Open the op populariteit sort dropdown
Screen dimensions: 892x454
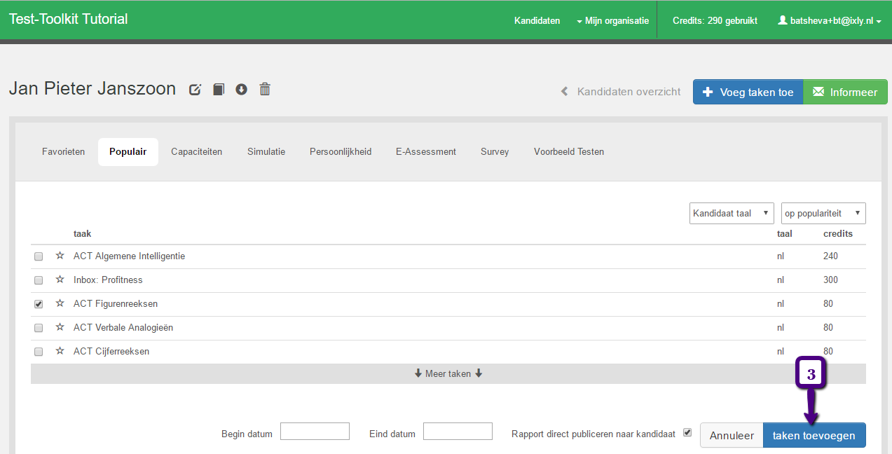coord(823,213)
